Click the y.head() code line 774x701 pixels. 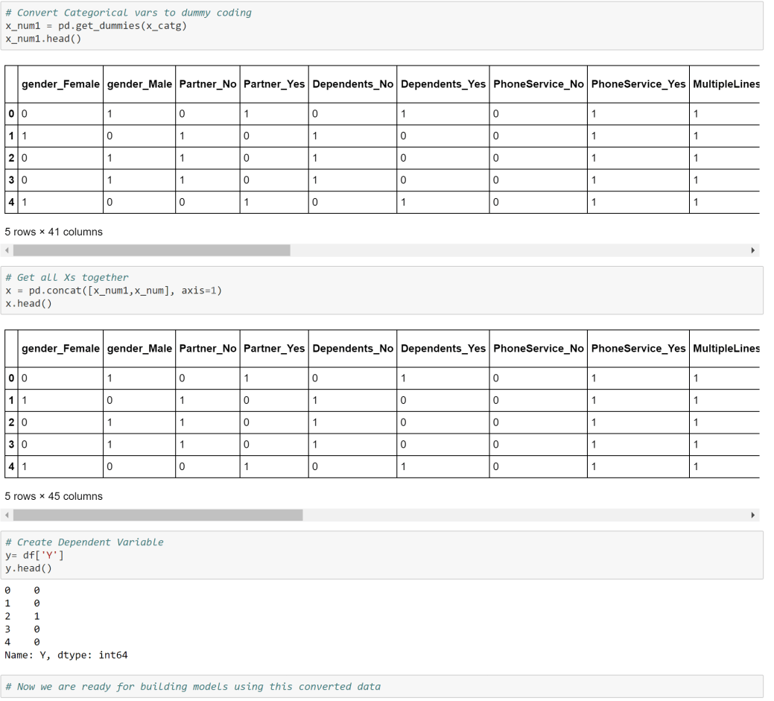28,568
